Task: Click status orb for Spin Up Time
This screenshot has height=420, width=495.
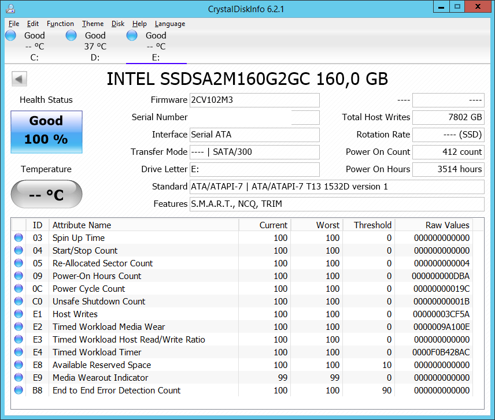Action: click(x=19, y=238)
